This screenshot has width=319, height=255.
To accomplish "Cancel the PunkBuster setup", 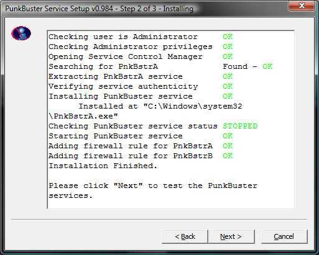I will coord(284,236).
